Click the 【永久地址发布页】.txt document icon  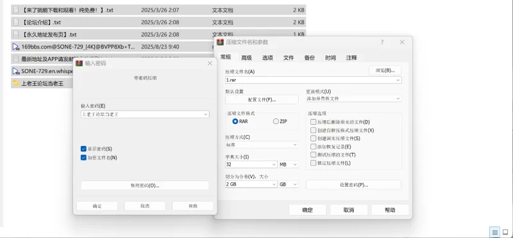(x=15, y=35)
